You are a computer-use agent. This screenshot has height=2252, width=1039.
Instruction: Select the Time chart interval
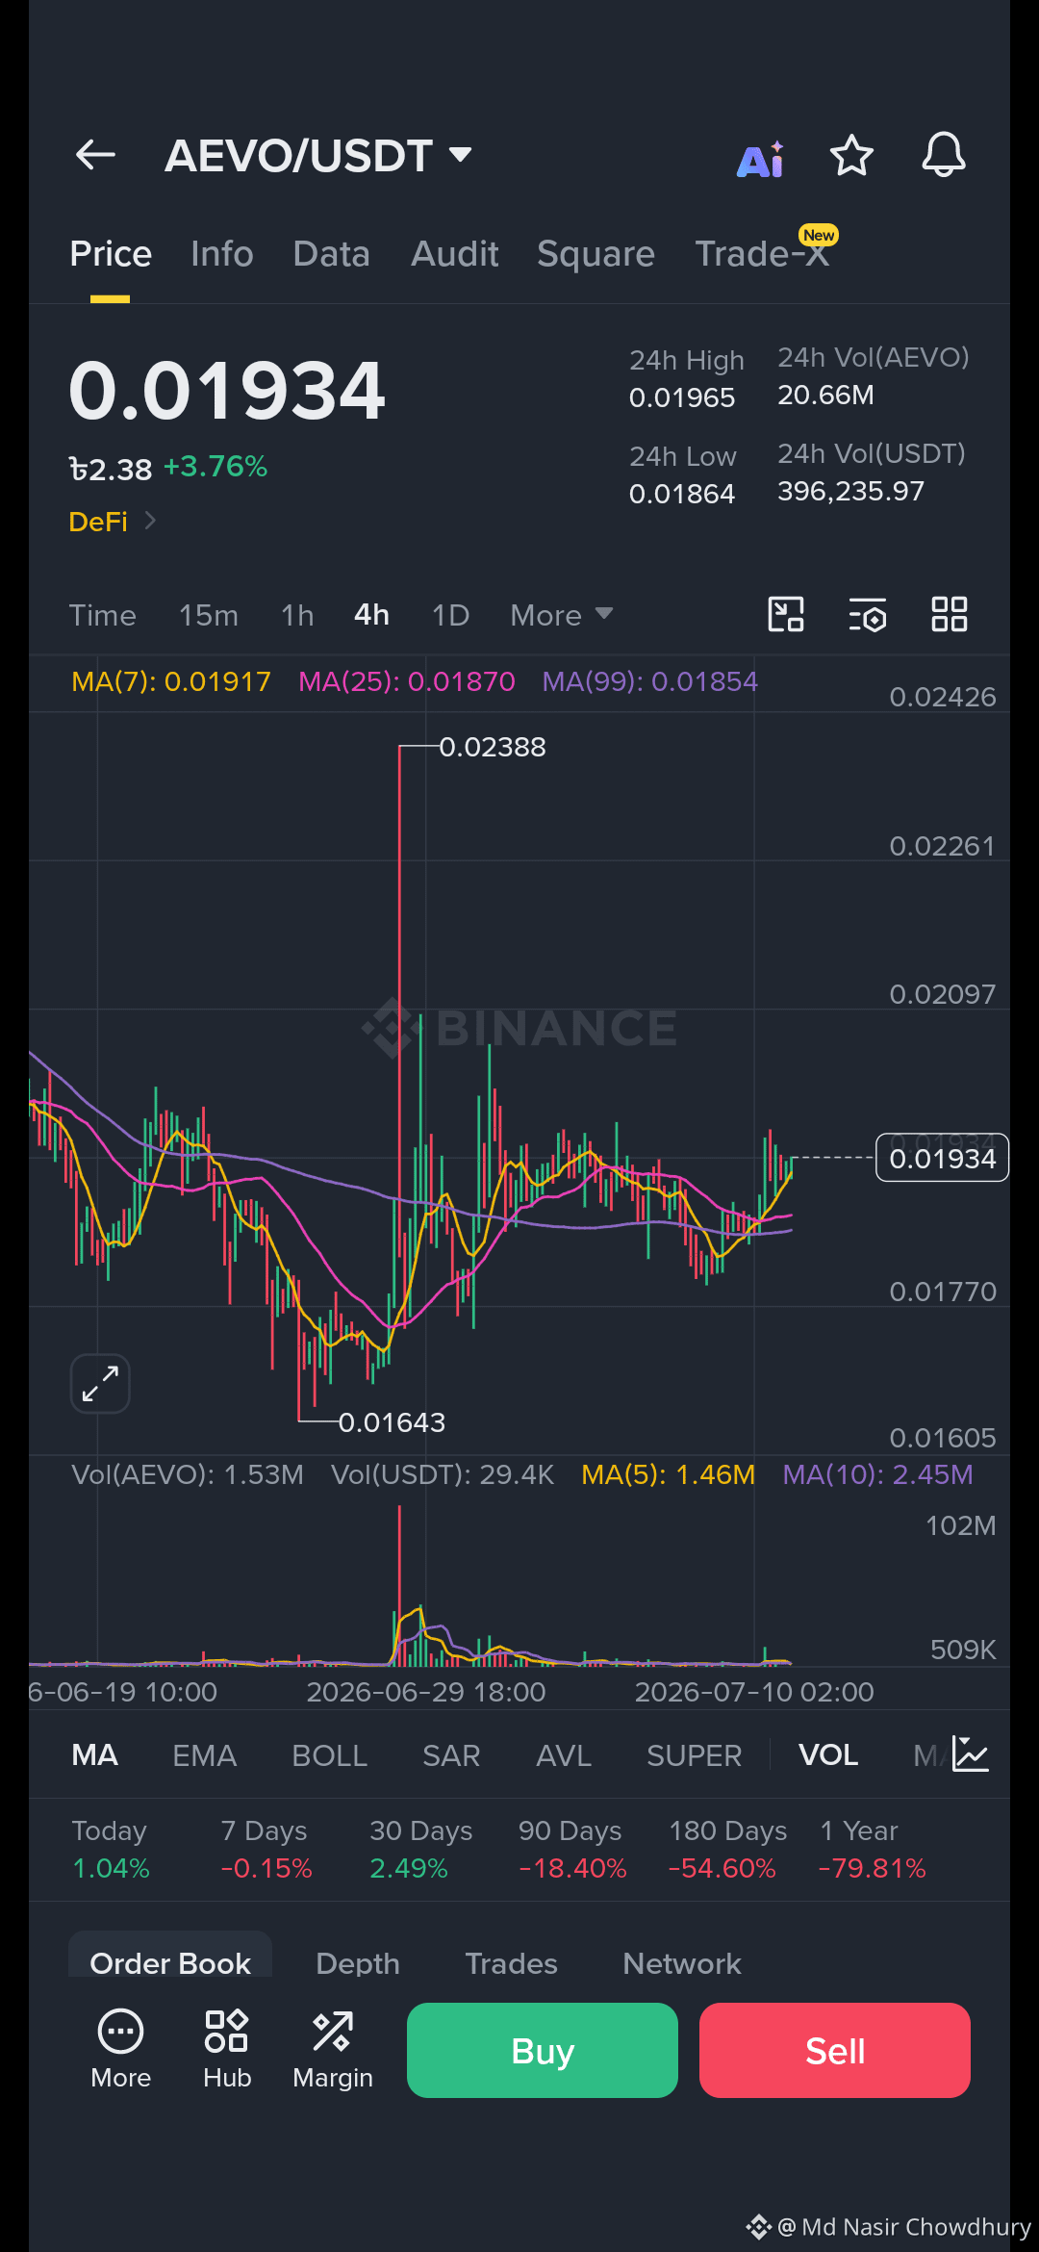103,615
